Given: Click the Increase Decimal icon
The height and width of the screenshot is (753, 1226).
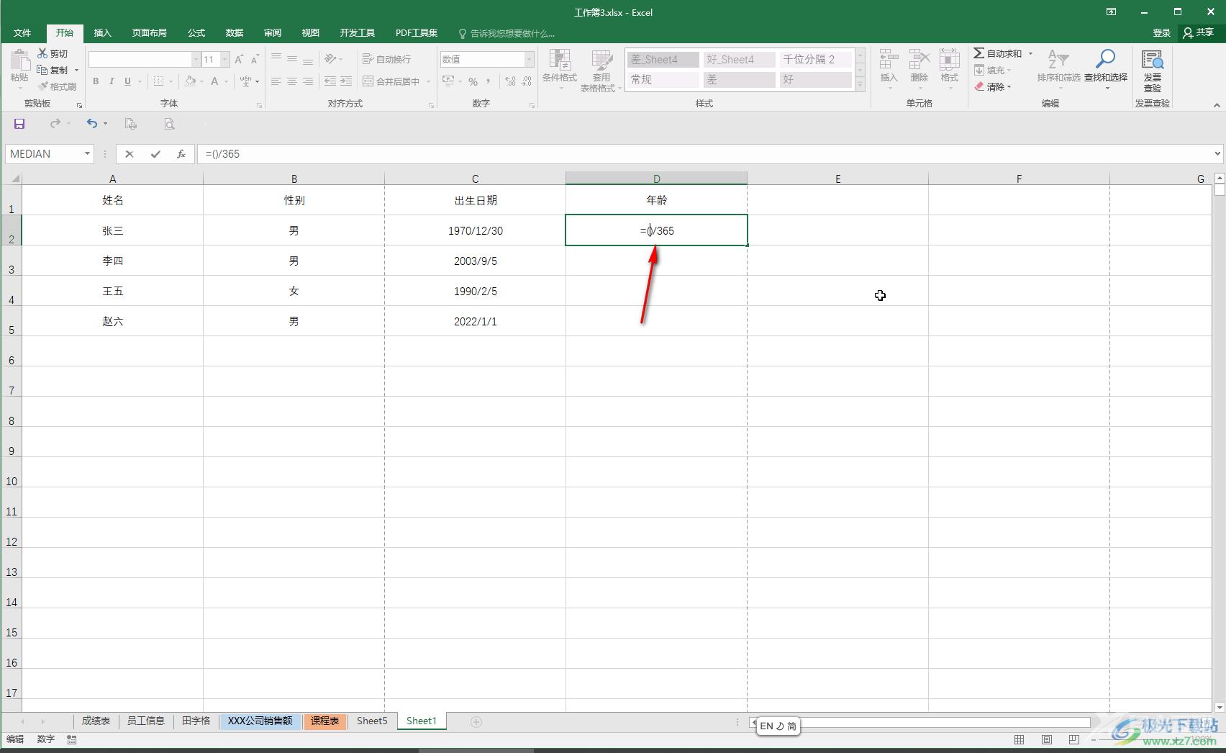Looking at the screenshot, I should 510,81.
